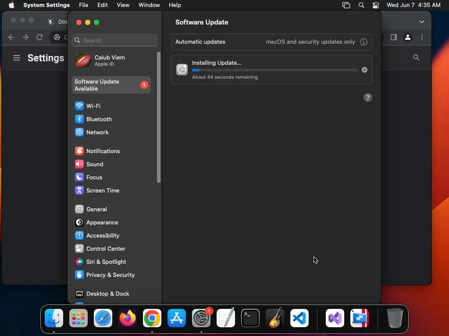Open the Window menu
Screen dimensions: 449x336
coord(149,5)
